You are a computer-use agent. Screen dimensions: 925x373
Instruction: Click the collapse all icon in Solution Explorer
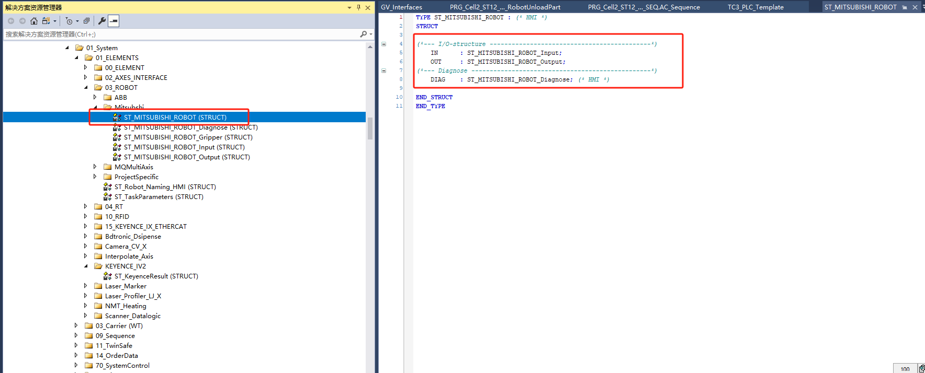[x=87, y=21]
